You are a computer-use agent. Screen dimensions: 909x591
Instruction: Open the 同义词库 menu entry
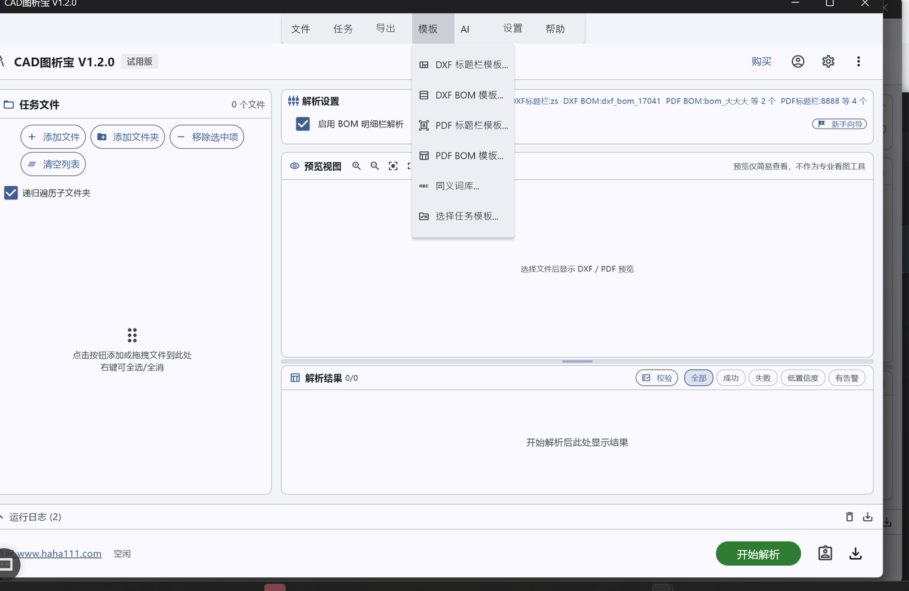[463, 186]
